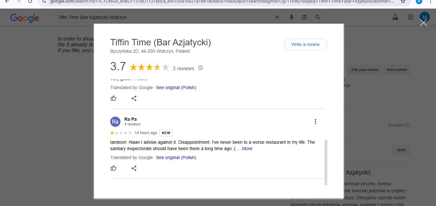Click the Providers info icon
The width and height of the screenshot is (436, 206).
tap(408, 125)
